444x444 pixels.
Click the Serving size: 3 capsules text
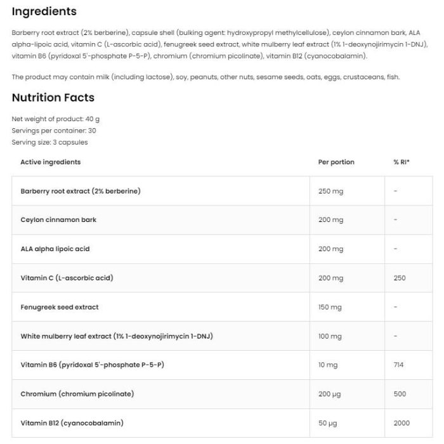pyautogui.click(x=49, y=143)
